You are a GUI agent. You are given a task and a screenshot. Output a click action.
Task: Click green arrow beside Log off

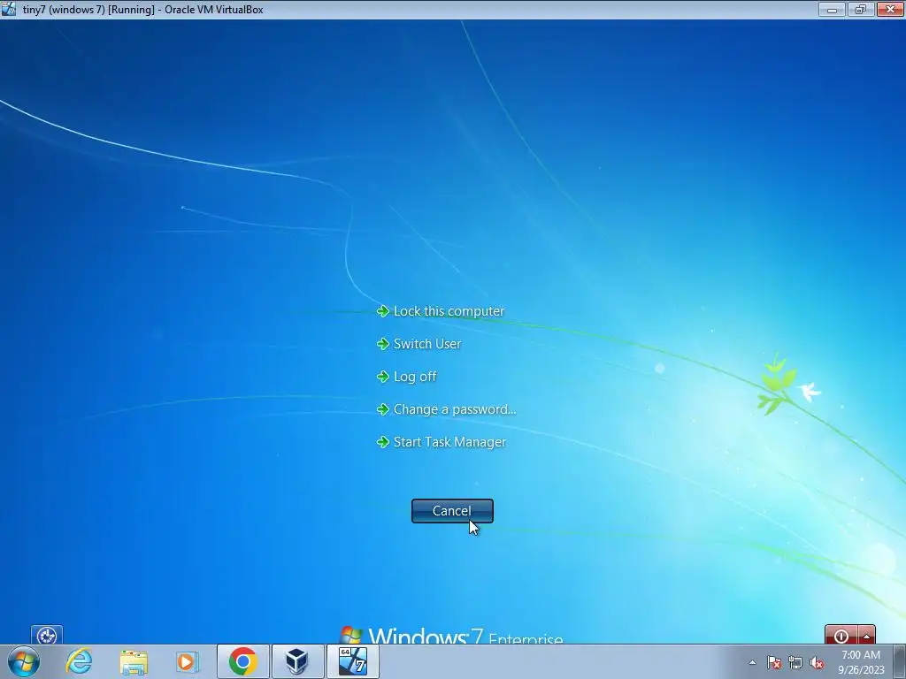382,377
